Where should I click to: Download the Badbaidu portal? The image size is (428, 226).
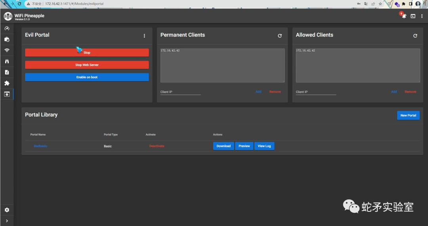(x=224, y=146)
